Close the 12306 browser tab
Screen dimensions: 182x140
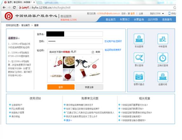(34, 2)
